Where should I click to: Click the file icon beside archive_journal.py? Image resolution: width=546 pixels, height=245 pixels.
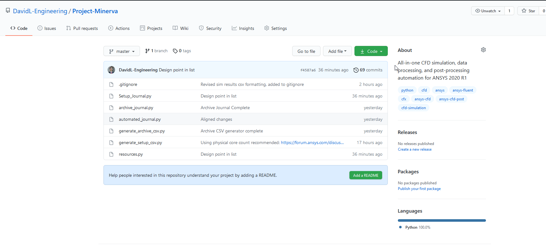pyautogui.click(x=111, y=108)
